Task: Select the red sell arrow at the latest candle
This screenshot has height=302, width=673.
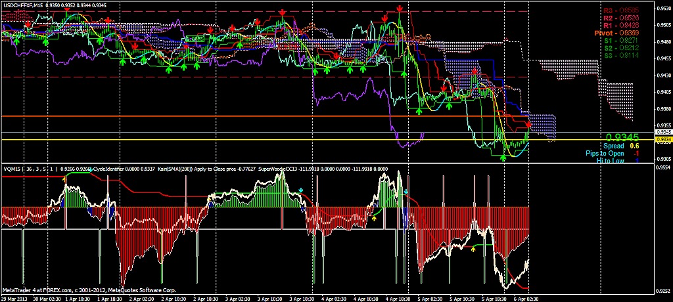Action: pos(529,124)
